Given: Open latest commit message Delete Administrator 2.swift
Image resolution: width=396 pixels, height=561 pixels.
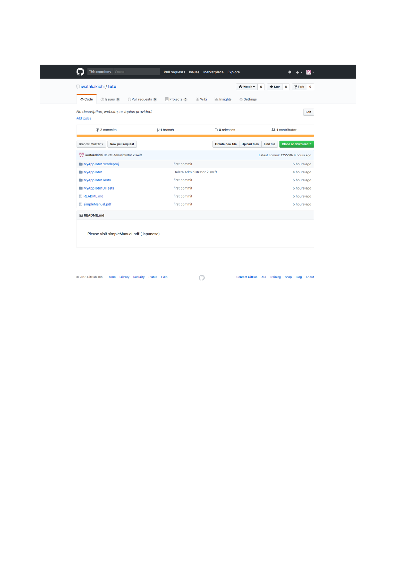Looking at the screenshot, I should [123, 155].
